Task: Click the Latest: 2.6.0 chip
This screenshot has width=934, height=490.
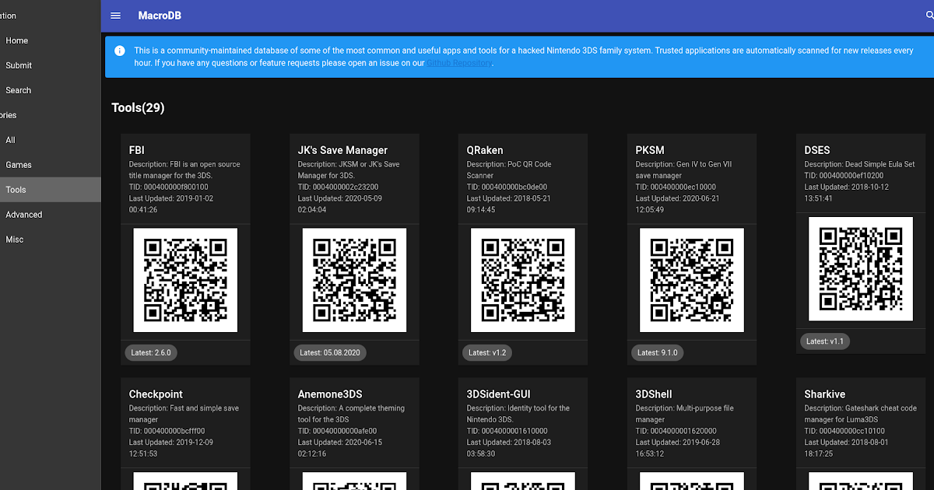Action: pyautogui.click(x=151, y=352)
